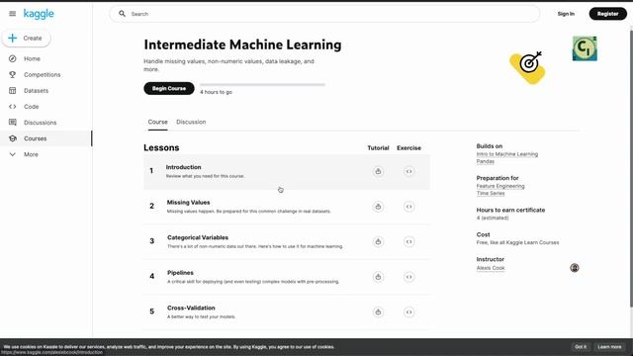Click the green course badge image
Screen dimensions: 633x356
click(x=585, y=48)
